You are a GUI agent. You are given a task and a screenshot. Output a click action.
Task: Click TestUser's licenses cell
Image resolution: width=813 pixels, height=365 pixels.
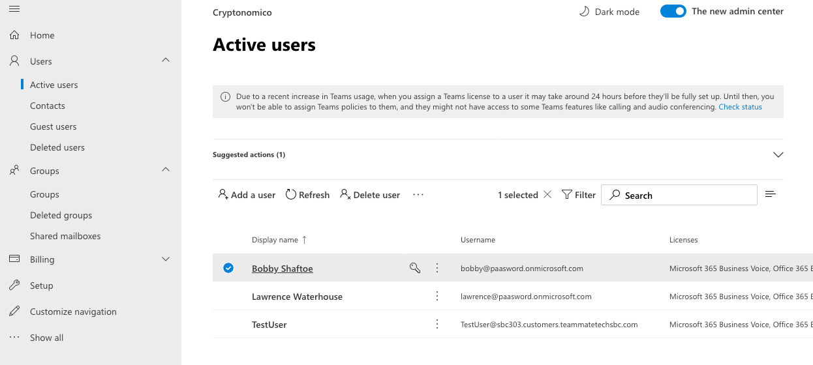[741, 324]
